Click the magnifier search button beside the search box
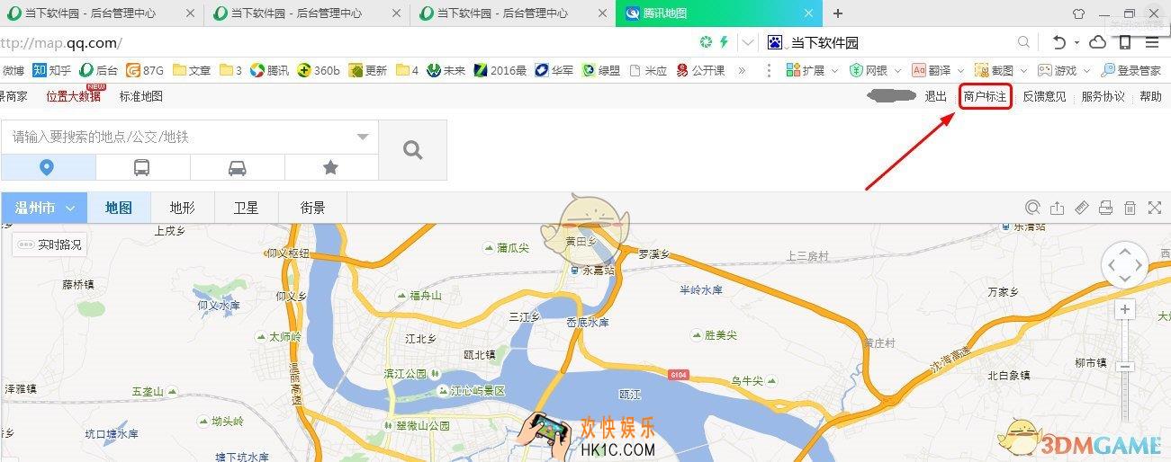The width and height of the screenshot is (1171, 462). click(412, 150)
